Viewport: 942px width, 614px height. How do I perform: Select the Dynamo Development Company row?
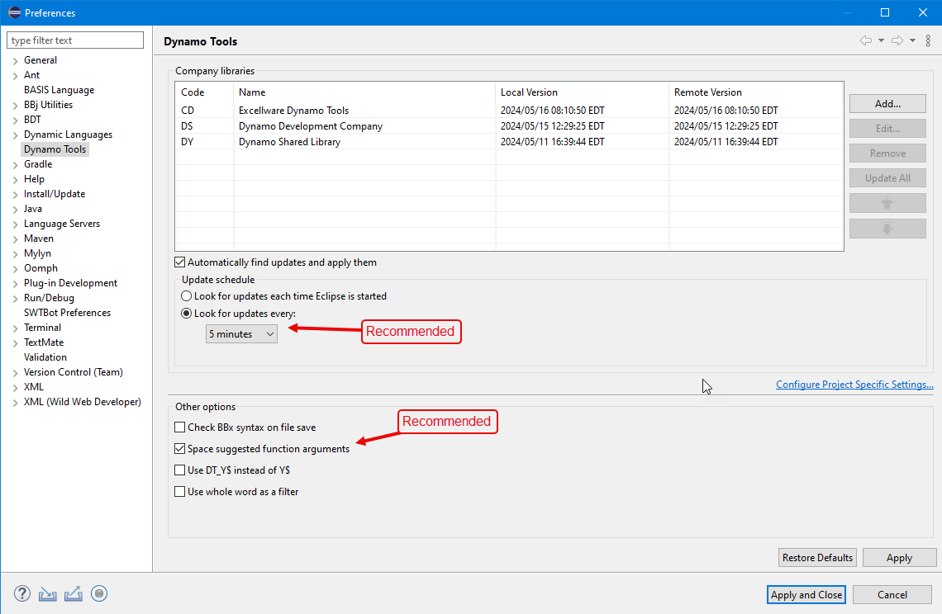(x=510, y=126)
